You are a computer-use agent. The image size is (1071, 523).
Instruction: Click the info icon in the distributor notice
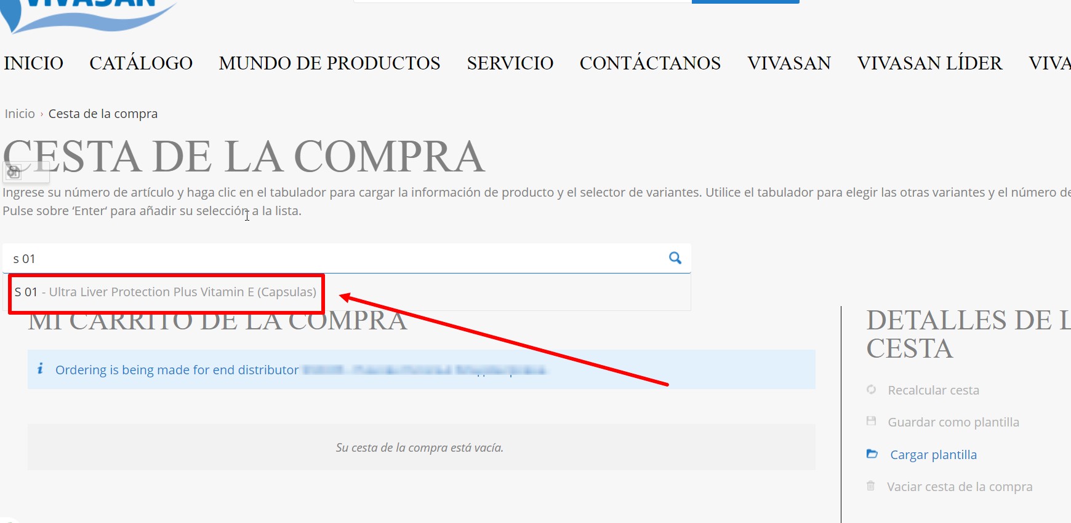(x=40, y=368)
